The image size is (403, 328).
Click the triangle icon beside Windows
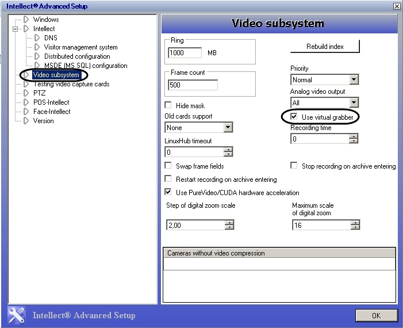(x=26, y=20)
